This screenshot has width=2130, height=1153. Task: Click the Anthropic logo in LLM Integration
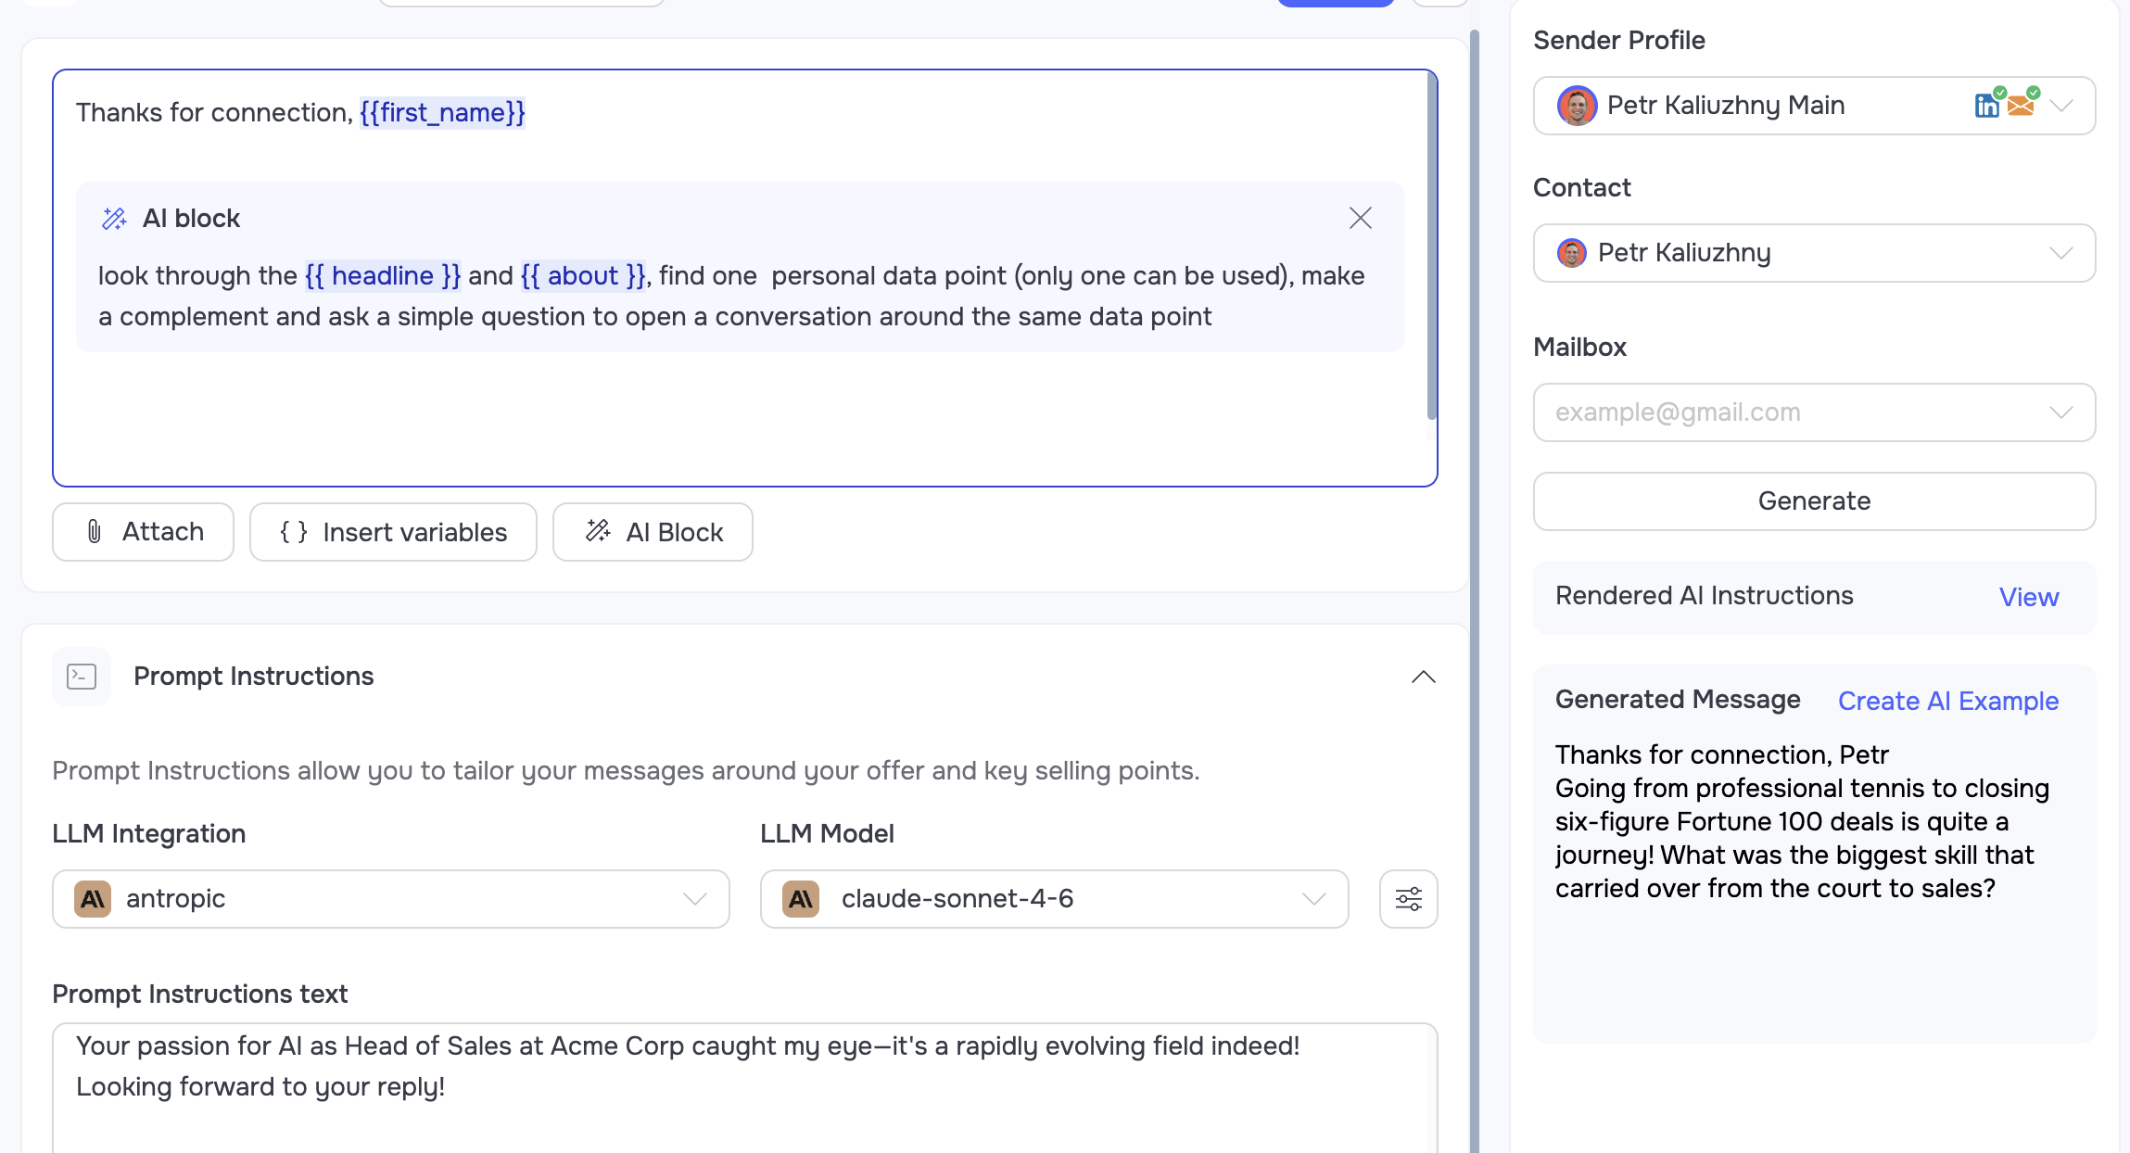93,899
